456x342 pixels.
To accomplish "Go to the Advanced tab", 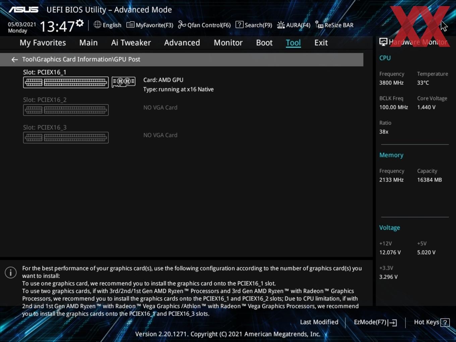I will (182, 43).
